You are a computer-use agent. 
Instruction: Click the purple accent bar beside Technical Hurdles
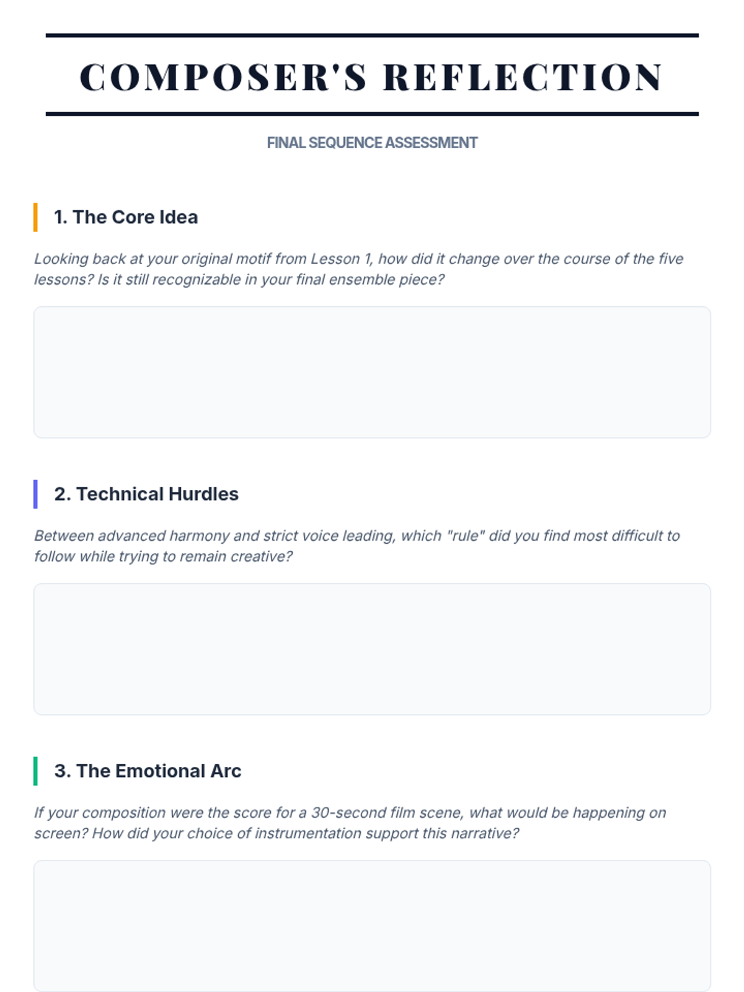(35, 494)
